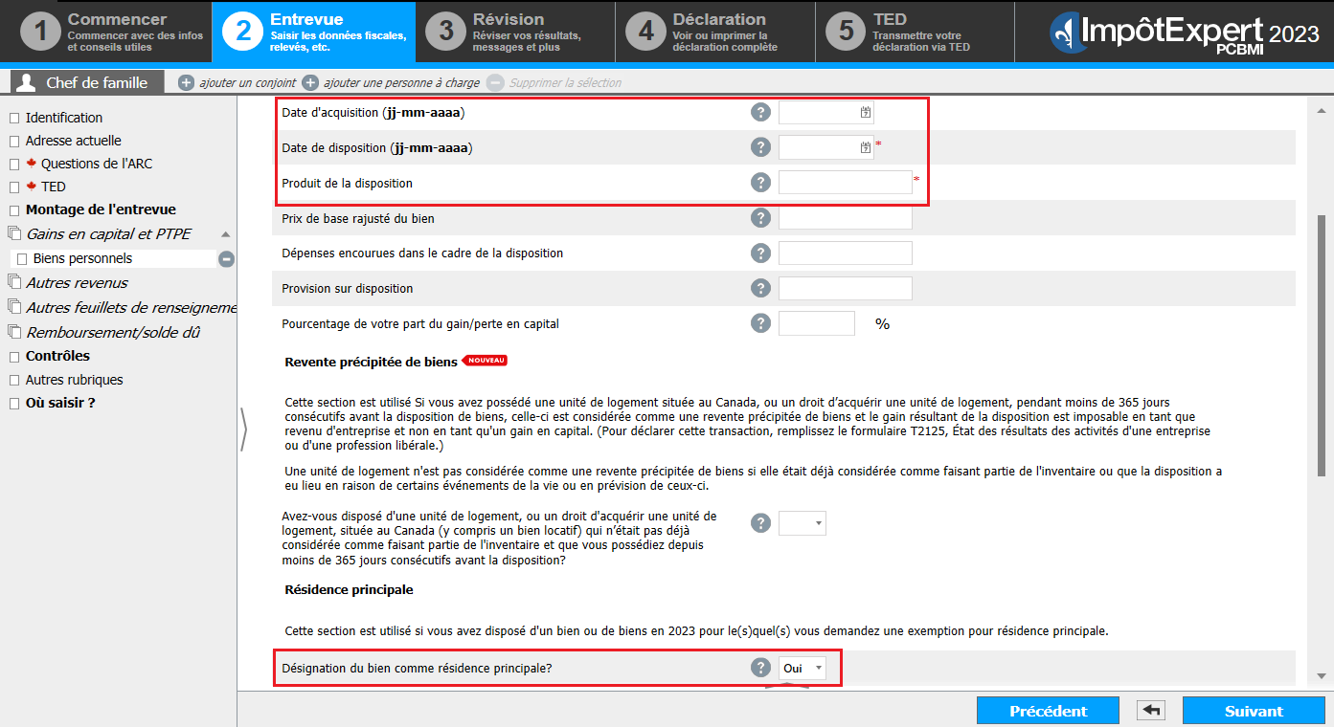Toggle the Contrôles checkbox
This screenshot has height=727, width=1334.
point(13,356)
